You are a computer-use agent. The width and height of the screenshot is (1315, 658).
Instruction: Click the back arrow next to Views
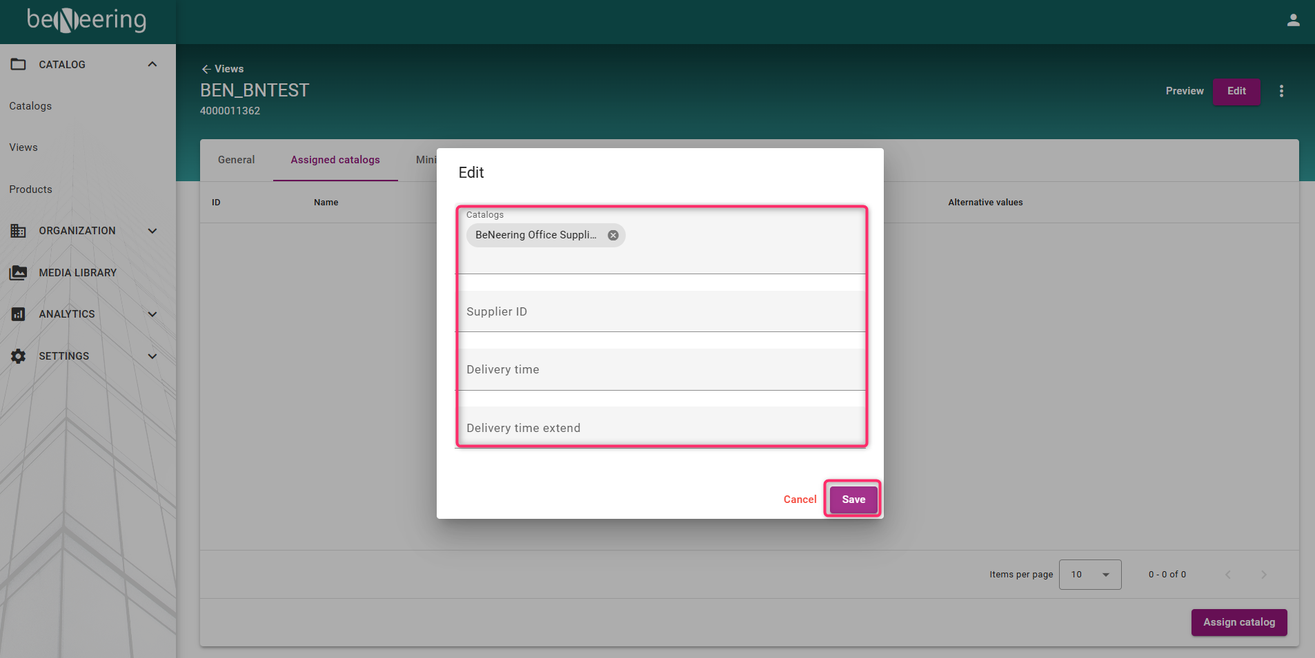[x=206, y=69]
